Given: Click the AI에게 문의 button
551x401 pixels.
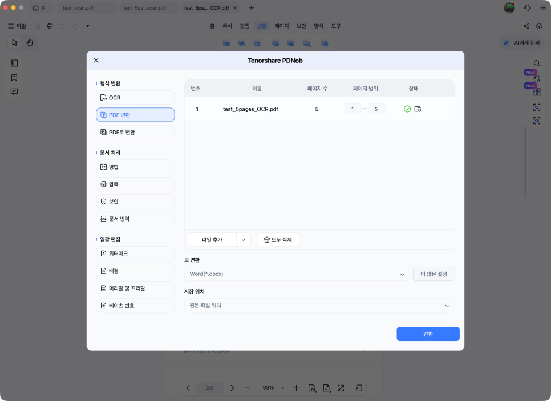Looking at the screenshot, I should pos(522,43).
